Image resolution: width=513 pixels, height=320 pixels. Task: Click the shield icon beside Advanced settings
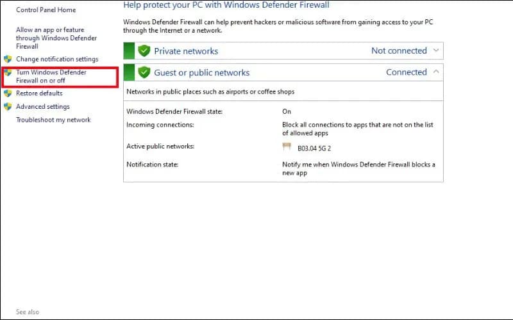(x=8, y=107)
